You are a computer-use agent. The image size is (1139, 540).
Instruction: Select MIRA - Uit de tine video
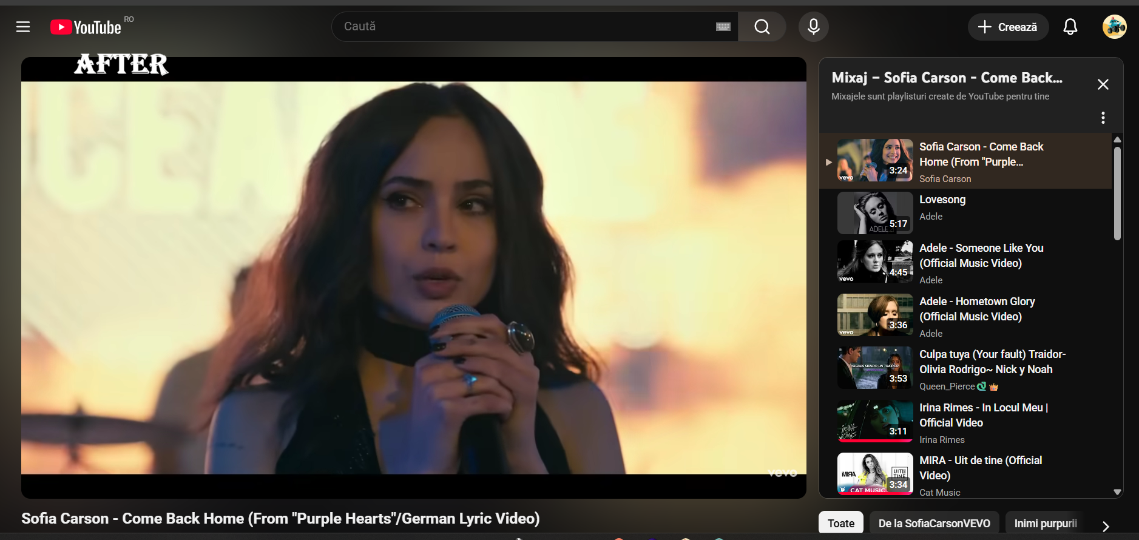[x=981, y=468]
